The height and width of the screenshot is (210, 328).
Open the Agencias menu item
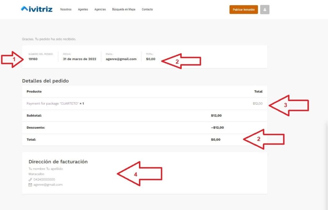tap(100, 10)
